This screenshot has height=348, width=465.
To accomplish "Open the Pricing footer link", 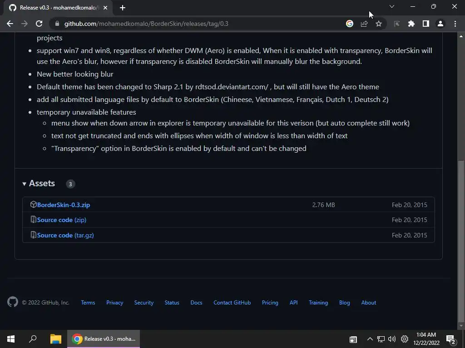I will (x=270, y=302).
